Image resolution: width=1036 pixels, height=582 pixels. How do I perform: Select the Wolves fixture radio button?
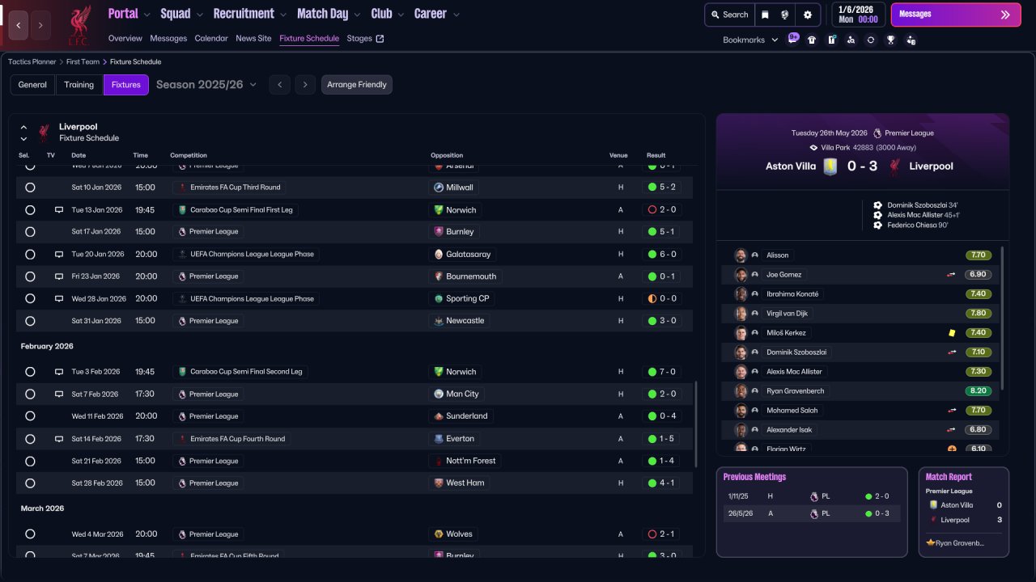click(x=30, y=534)
